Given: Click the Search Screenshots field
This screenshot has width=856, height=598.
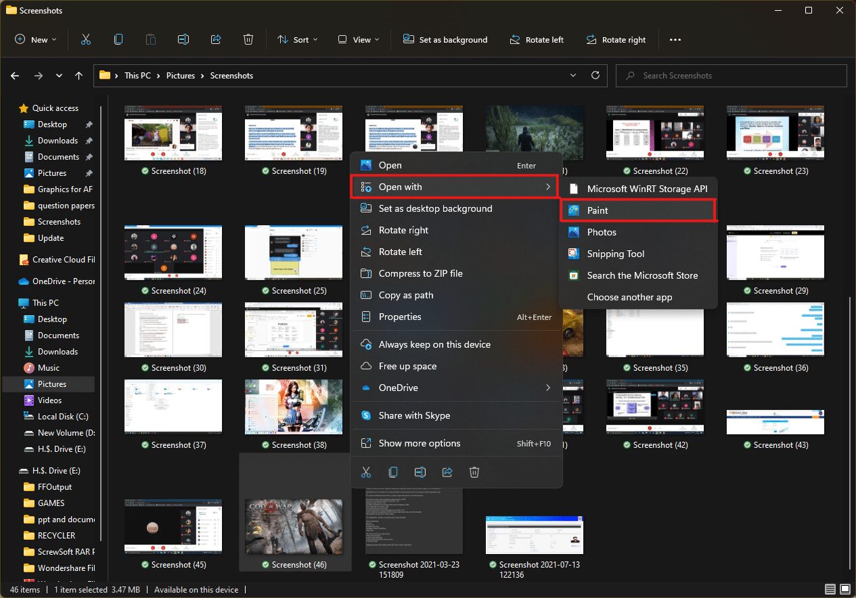Looking at the screenshot, I should point(731,76).
